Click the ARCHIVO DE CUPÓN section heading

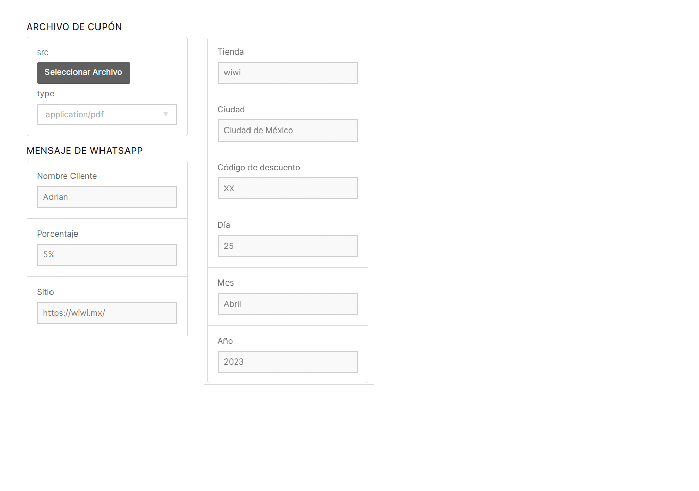[x=74, y=27]
